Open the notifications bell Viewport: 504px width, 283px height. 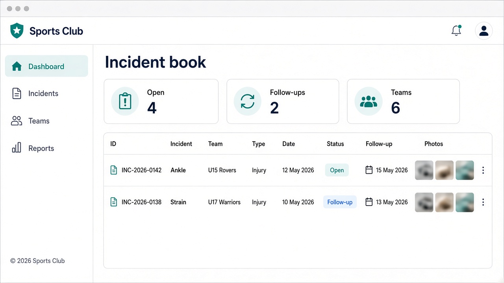click(456, 31)
